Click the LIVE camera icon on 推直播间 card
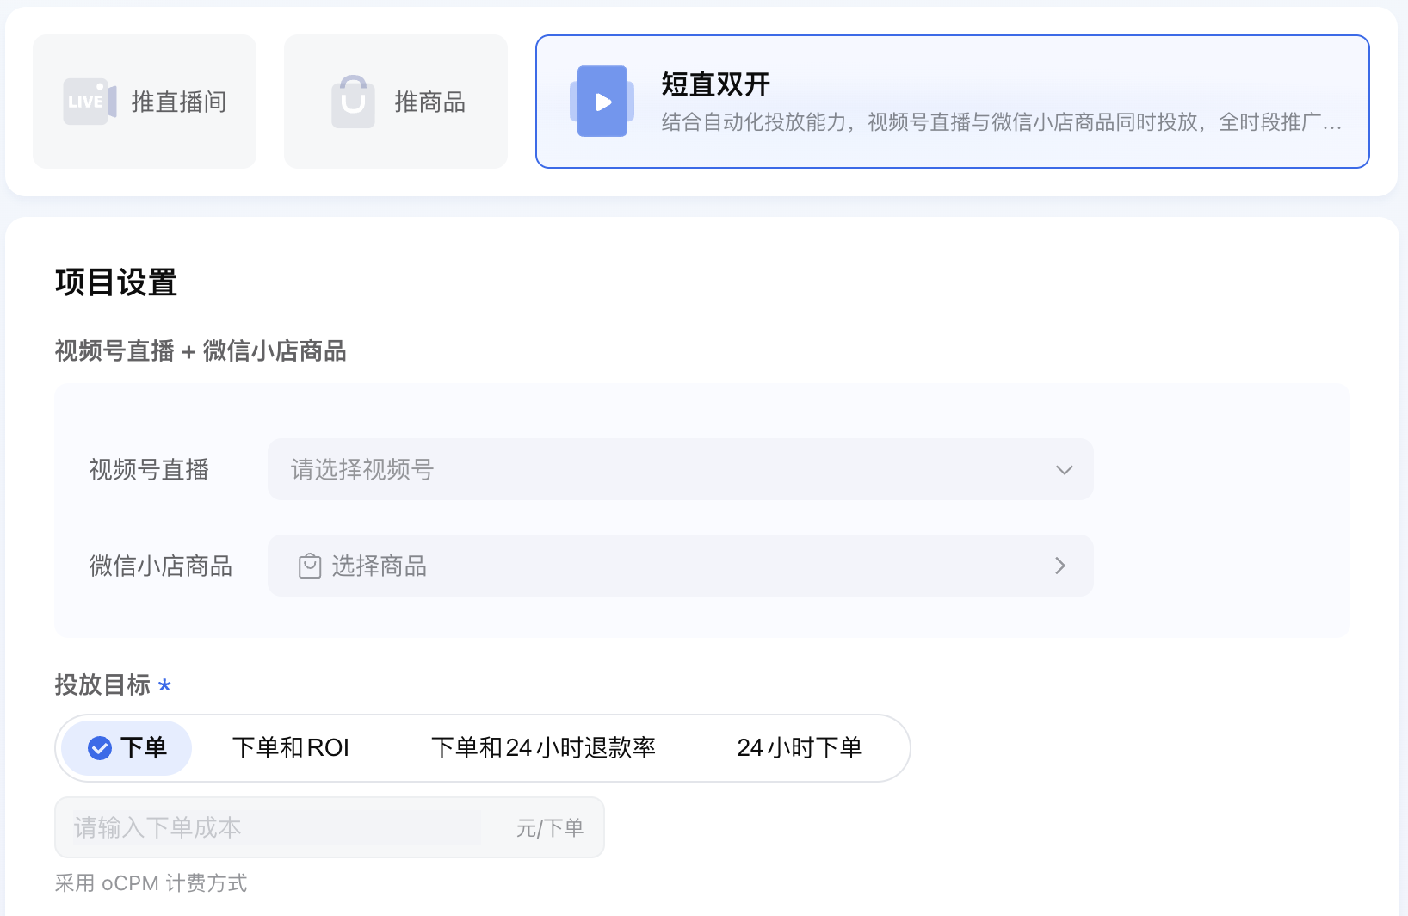Image resolution: width=1408 pixels, height=916 pixels. pyautogui.click(x=88, y=101)
